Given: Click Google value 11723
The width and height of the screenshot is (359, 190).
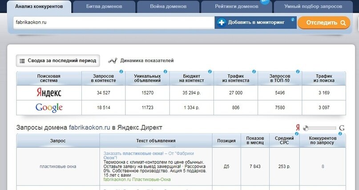Looking at the screenshot, I should (147, 107).
